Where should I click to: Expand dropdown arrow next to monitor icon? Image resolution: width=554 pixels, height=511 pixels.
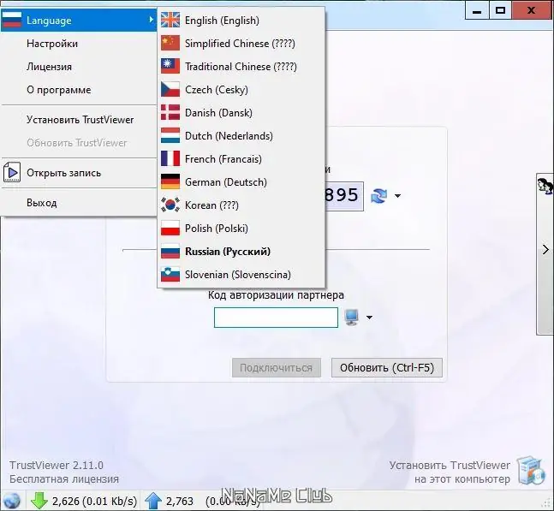[x=369, y=317]
